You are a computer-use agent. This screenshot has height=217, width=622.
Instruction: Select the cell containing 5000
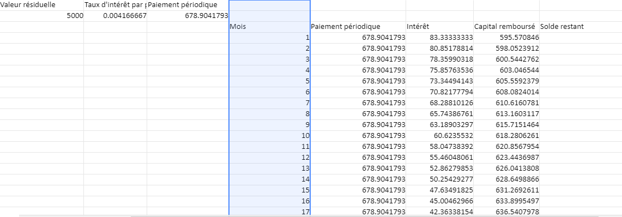tap(41, 16)
